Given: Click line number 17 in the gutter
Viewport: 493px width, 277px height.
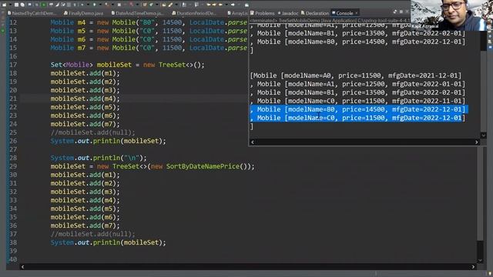Looking at the screenshot, I should tap(13, 65).
